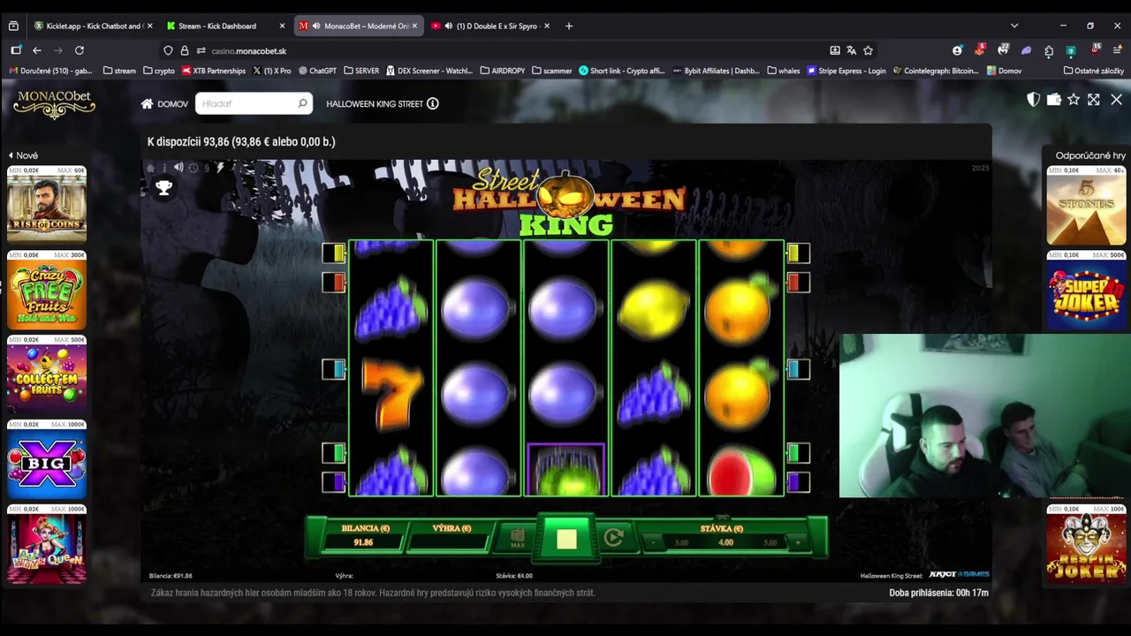Expand Ostatné záložky bookmarks folder

(x=1094, y=71)
